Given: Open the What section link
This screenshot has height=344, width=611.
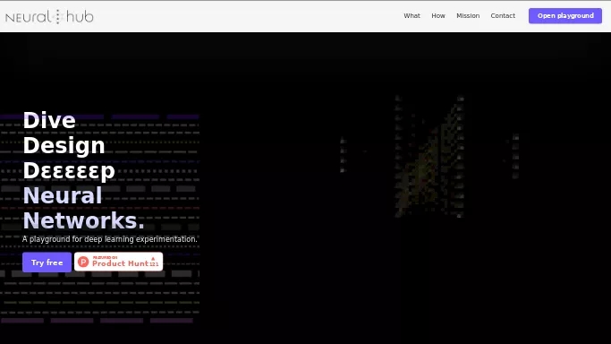Looking at the screenshot, I should coord(412,15).
